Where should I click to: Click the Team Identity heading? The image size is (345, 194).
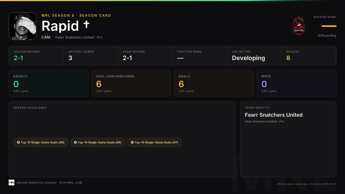click(257, 108)
